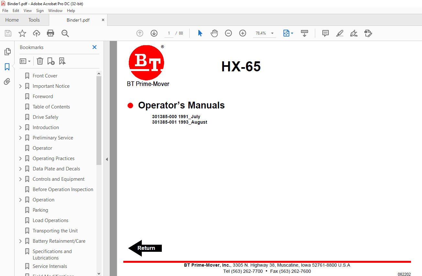This screenshot has width=422, height=276.
Task: Expand the Operation bookmark
Action: [x=20, y=200]
